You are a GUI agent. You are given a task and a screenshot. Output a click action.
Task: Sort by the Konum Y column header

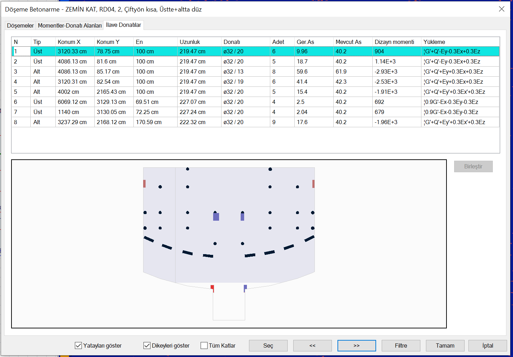114,42
